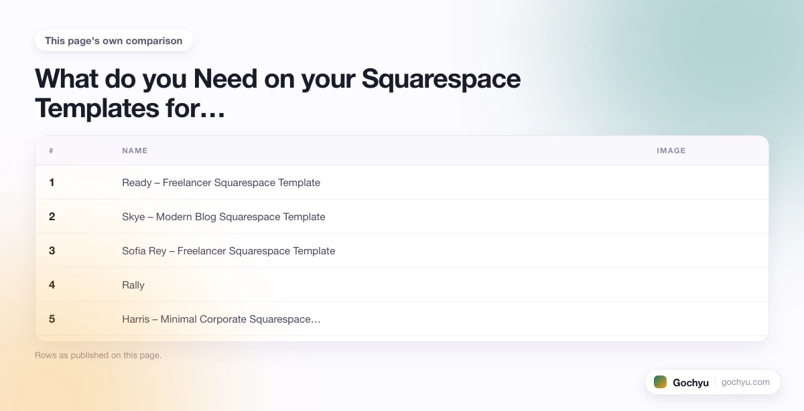Open the gochyu.com link
804x411 pixels.
746,382
